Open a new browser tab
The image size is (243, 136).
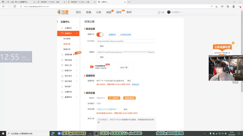pyautogui.click(x=129, y=2)
